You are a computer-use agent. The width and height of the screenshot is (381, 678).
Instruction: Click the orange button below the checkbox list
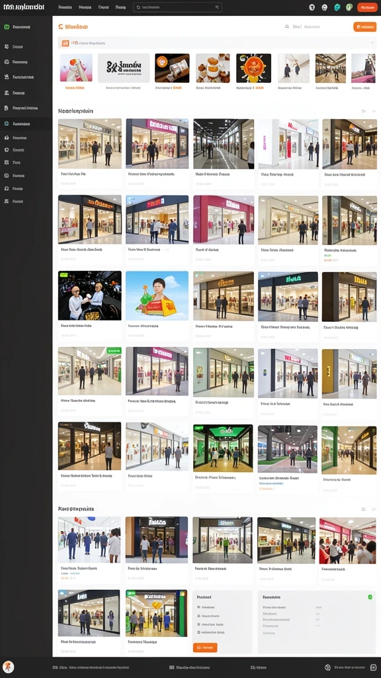[x=205, y=648]
